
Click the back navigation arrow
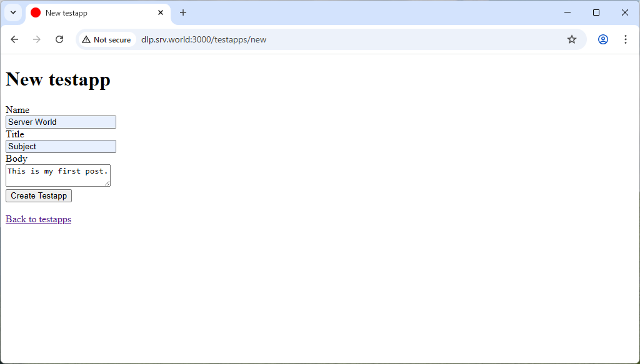coord(14,39)
